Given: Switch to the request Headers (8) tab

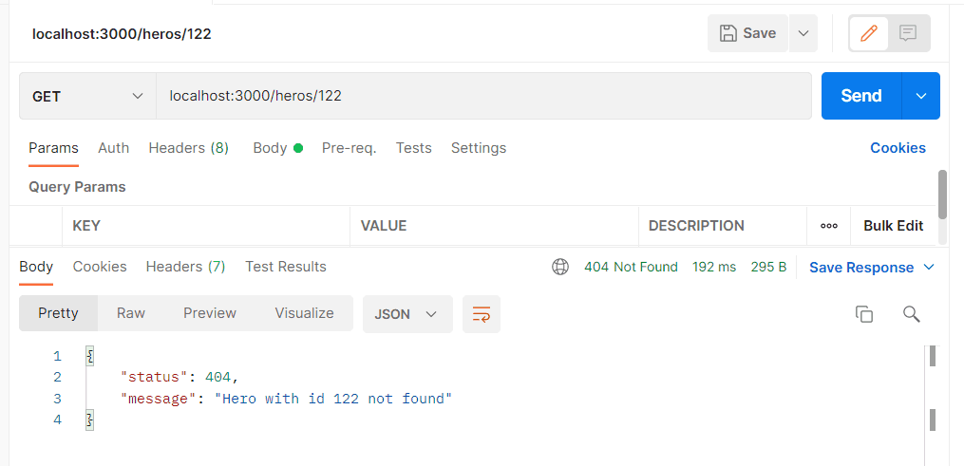Looking at the screenshot, I should (188, 148).
